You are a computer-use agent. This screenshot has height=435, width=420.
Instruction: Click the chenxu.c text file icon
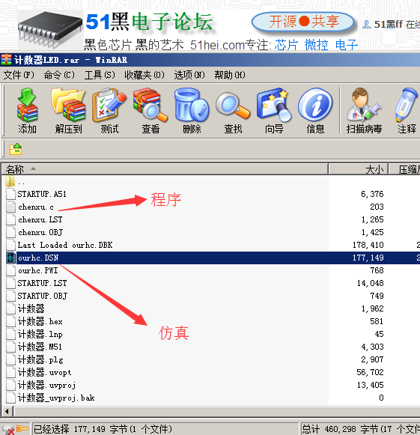10,207
